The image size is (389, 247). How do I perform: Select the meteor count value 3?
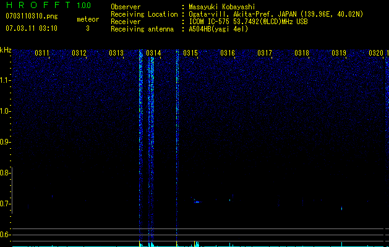88,28
